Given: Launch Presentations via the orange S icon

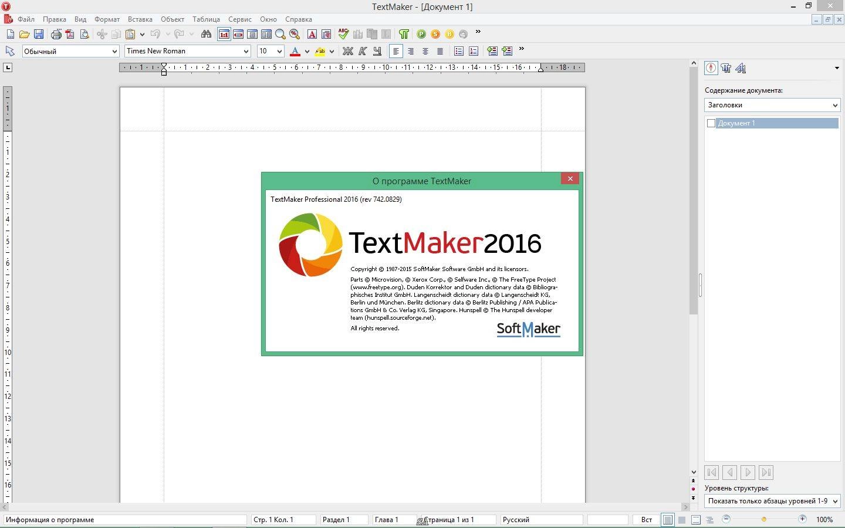Looking at the screenshot, I should click(435, 34).
